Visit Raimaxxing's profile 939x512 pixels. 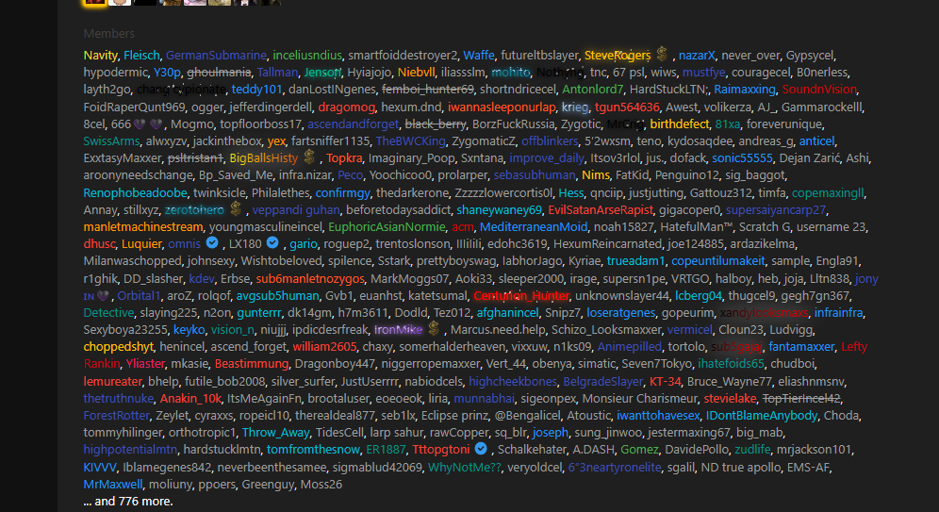pos(745,90)
